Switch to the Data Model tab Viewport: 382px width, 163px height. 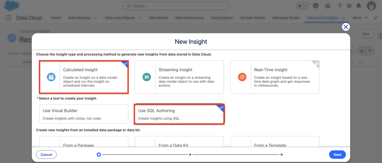click(158, 18)
